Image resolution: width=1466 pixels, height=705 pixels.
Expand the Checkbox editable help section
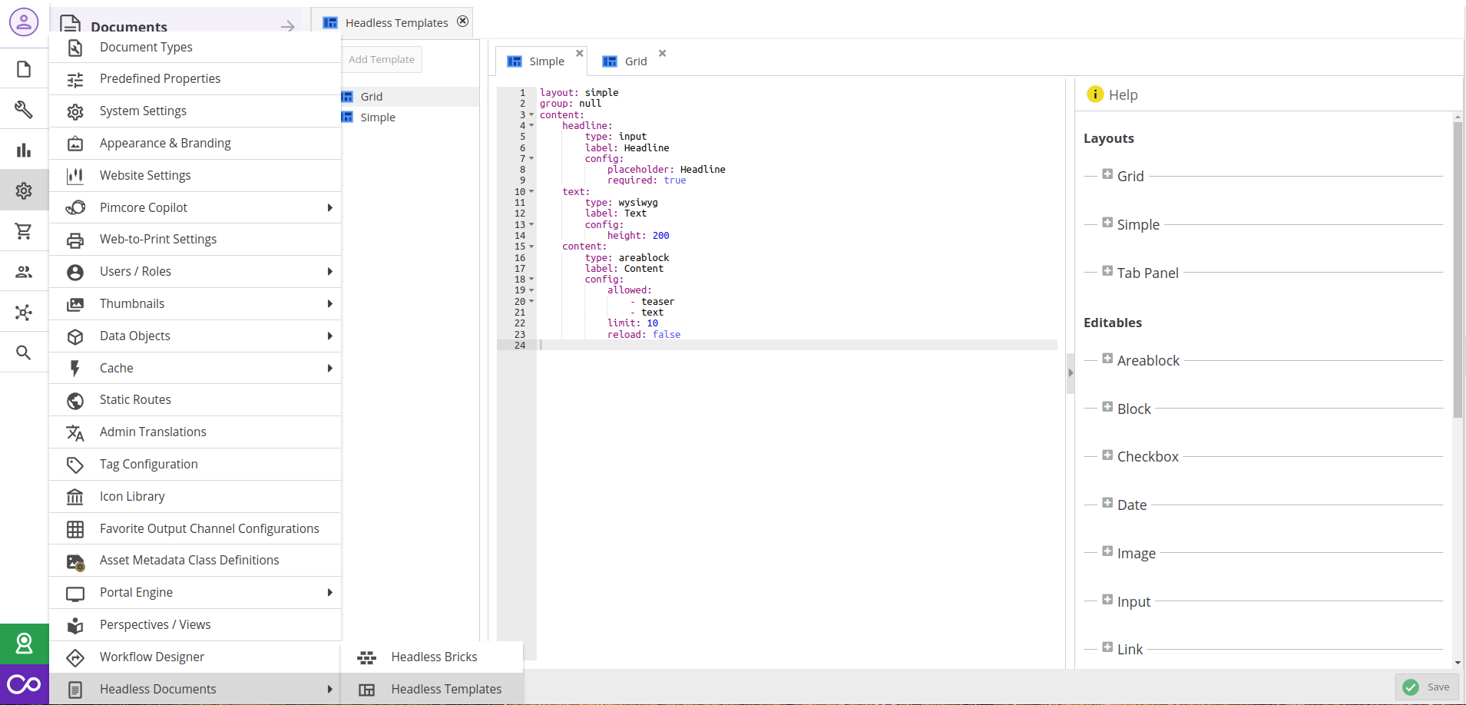coord(1107,455)
